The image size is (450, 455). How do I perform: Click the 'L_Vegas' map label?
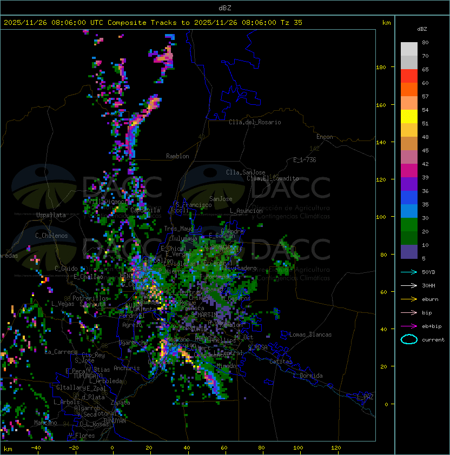point(63,304)
